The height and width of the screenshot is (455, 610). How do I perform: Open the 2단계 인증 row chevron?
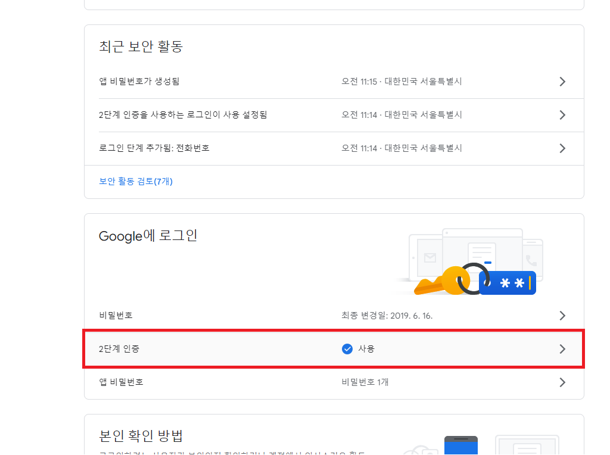(562, 349)
